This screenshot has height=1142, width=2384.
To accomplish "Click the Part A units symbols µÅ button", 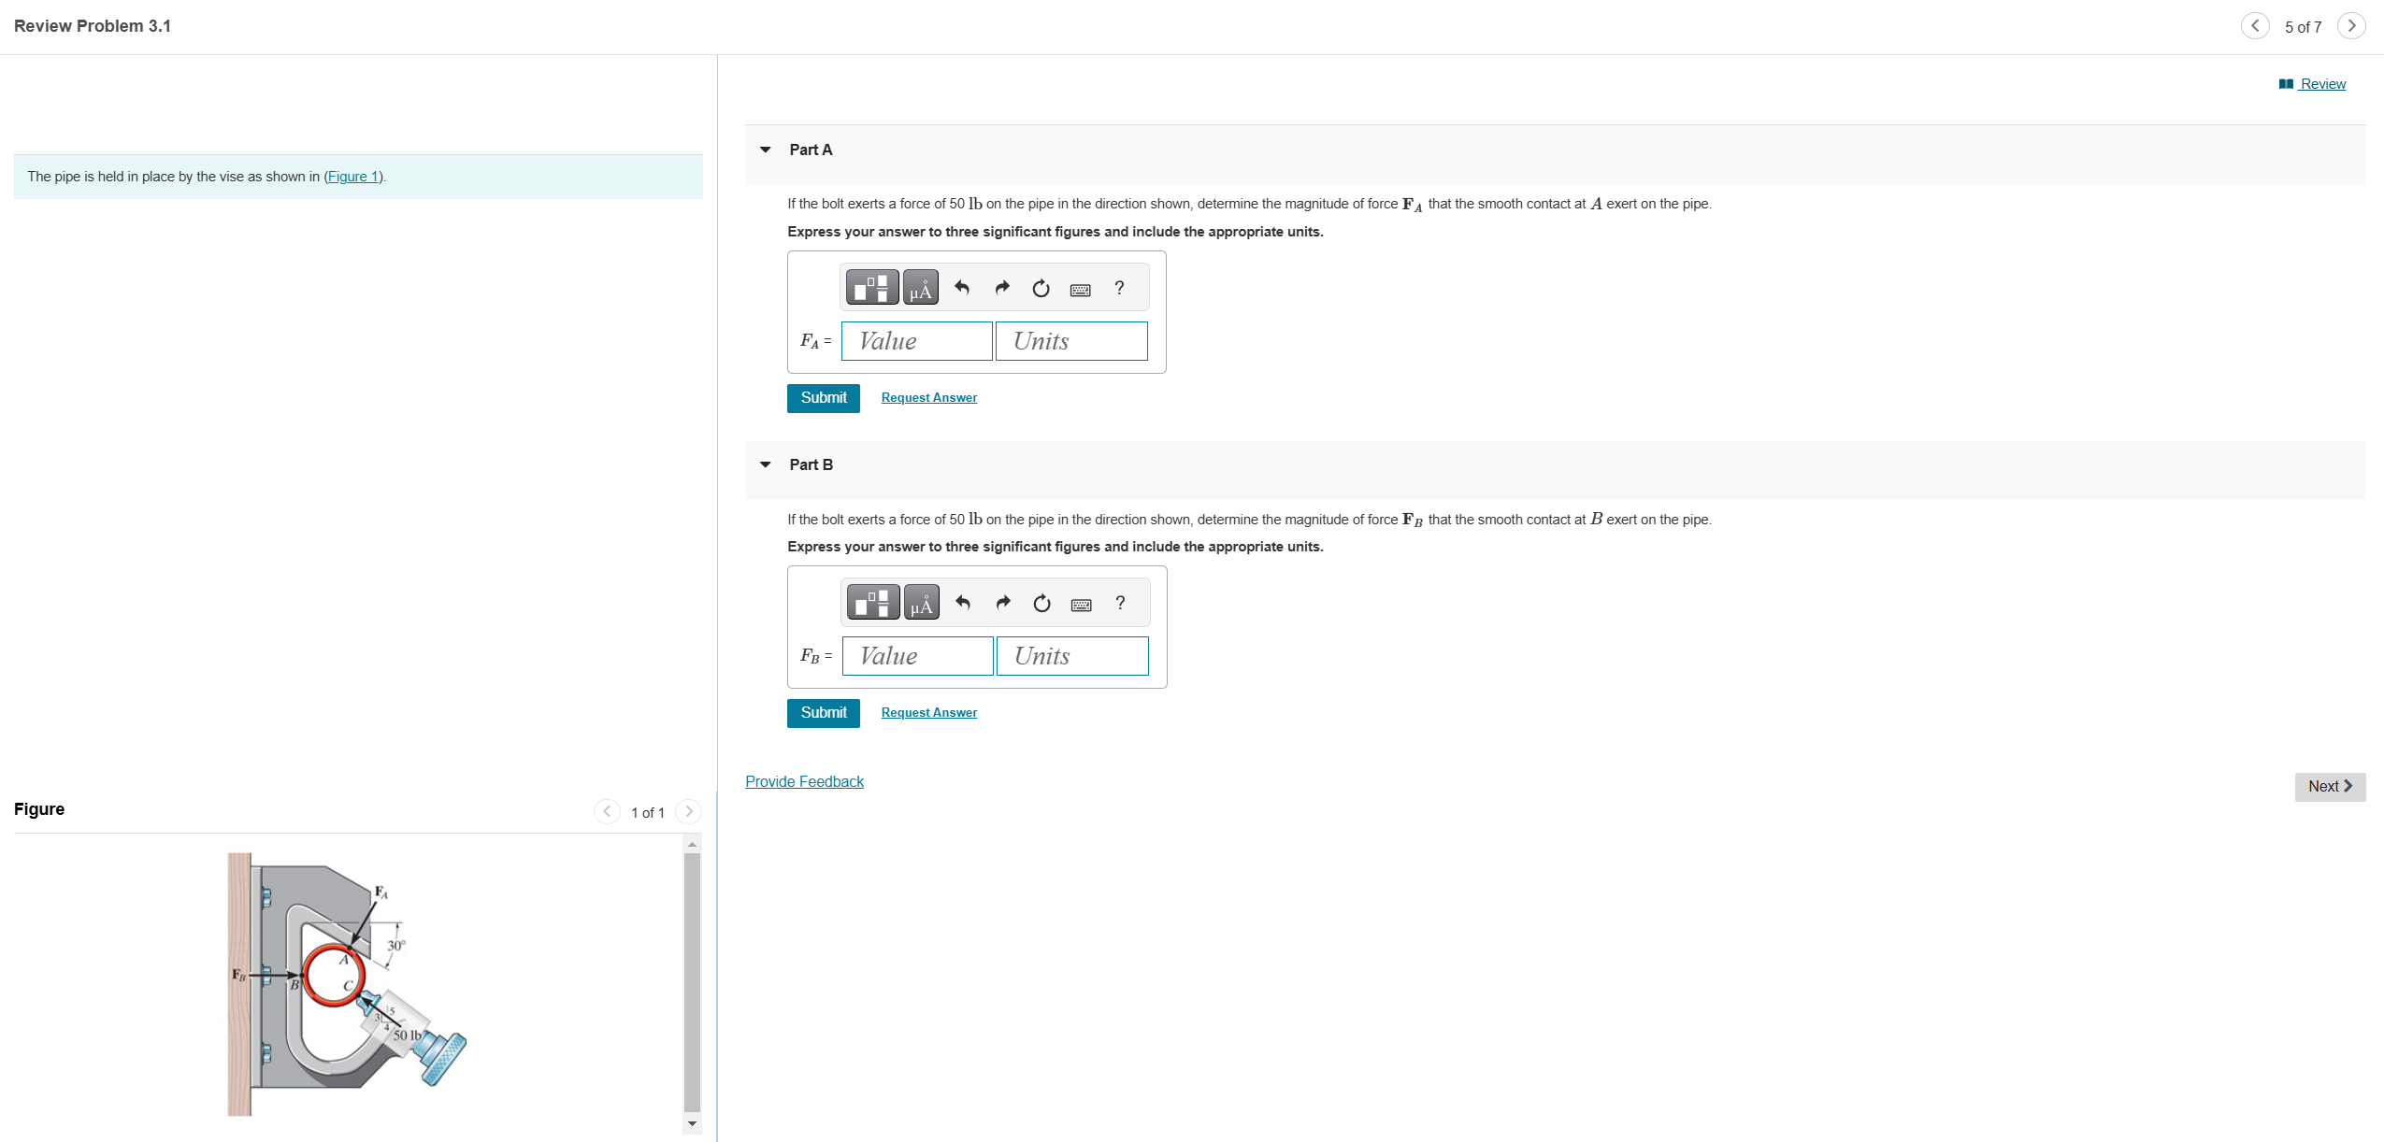I will [920, 288].
